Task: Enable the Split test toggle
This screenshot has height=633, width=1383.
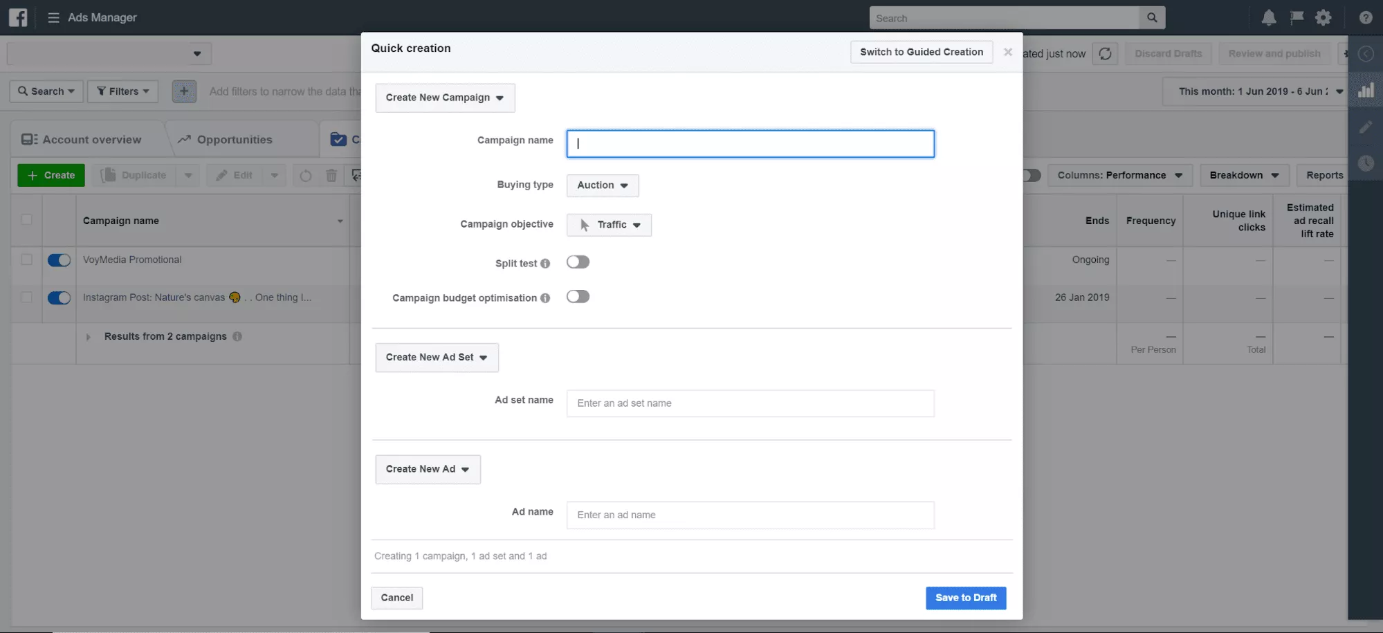Action: coord(578,262)
